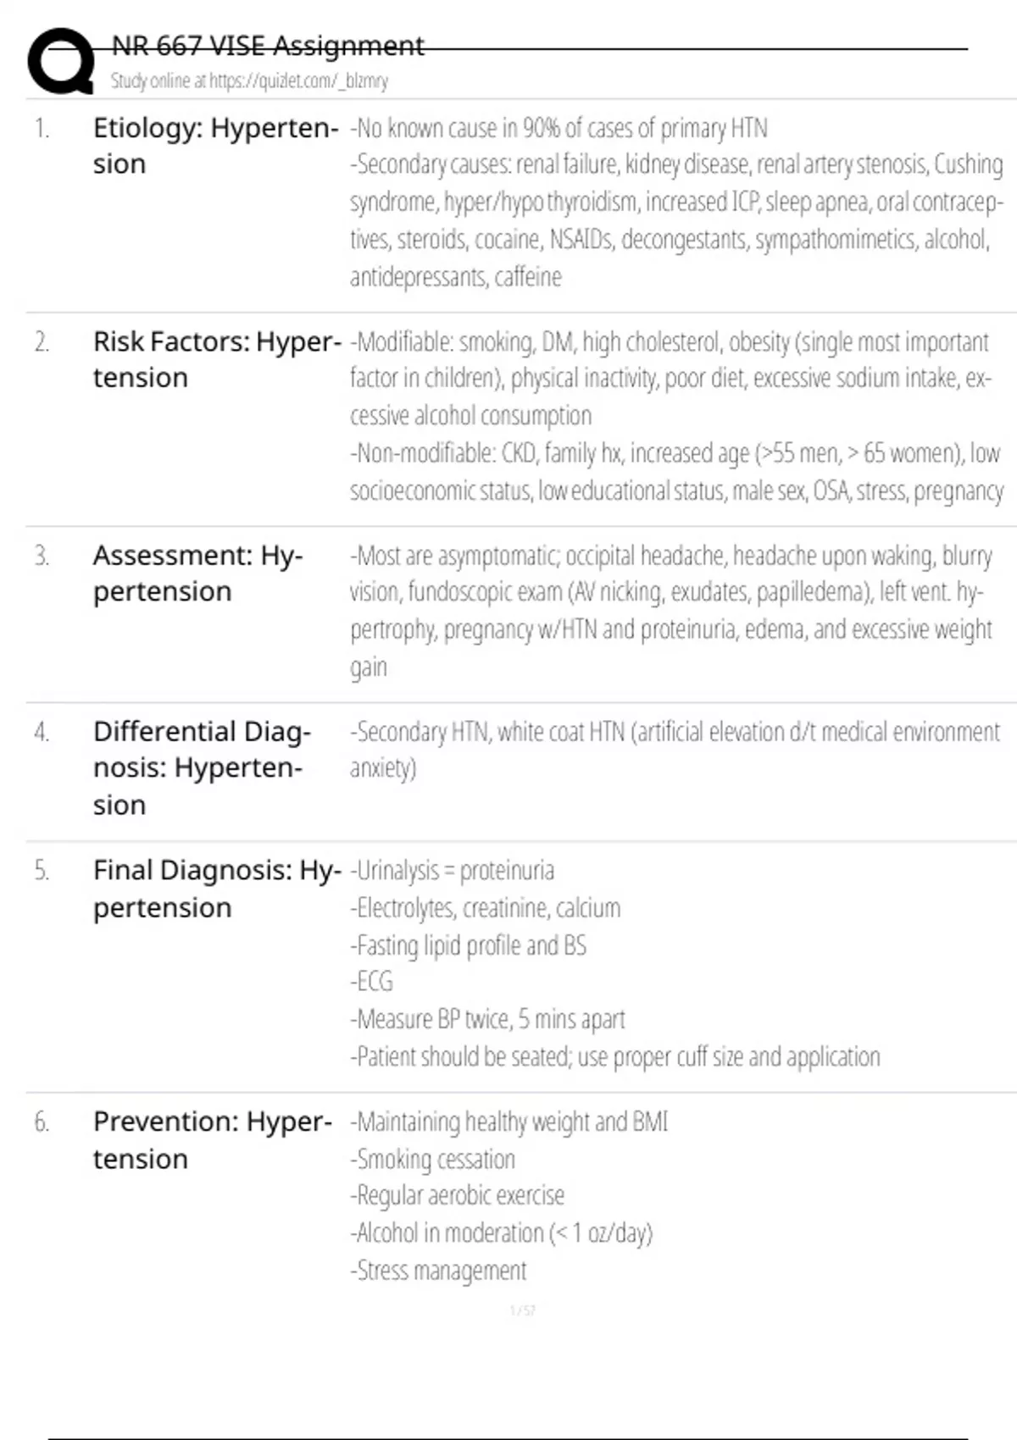Click the "Measure BP twice, 5 mins apart" line
The width and height of the screenshot is (1017, 1440).
click(488, 1019)
